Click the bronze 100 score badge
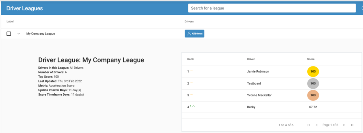 313,95
